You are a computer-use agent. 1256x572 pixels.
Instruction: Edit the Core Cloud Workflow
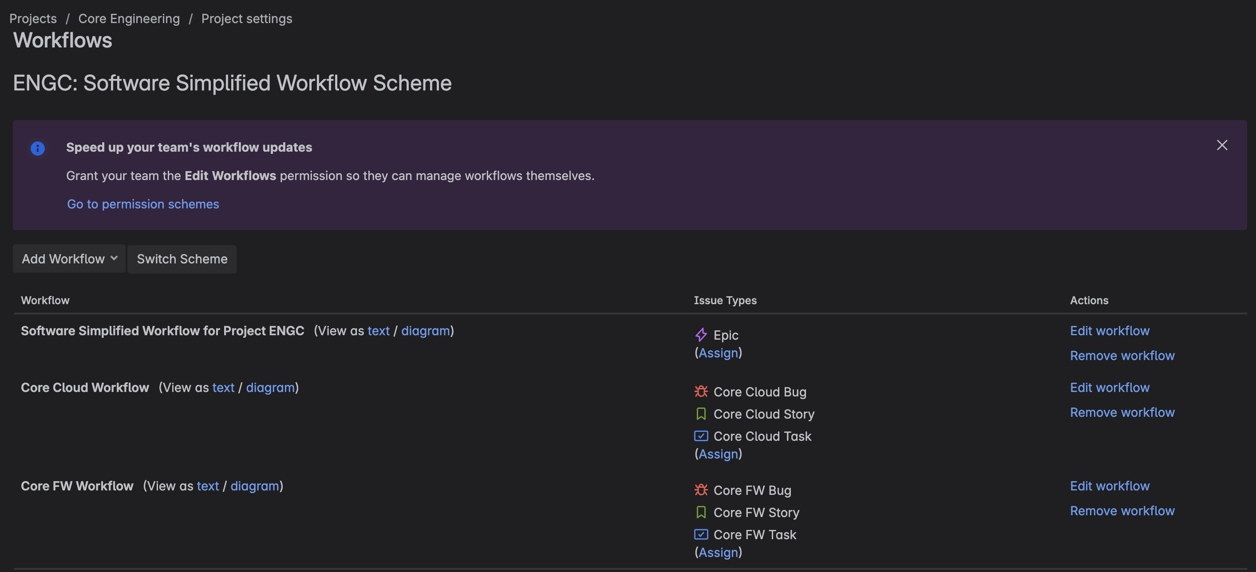(x=1110, y=388)
